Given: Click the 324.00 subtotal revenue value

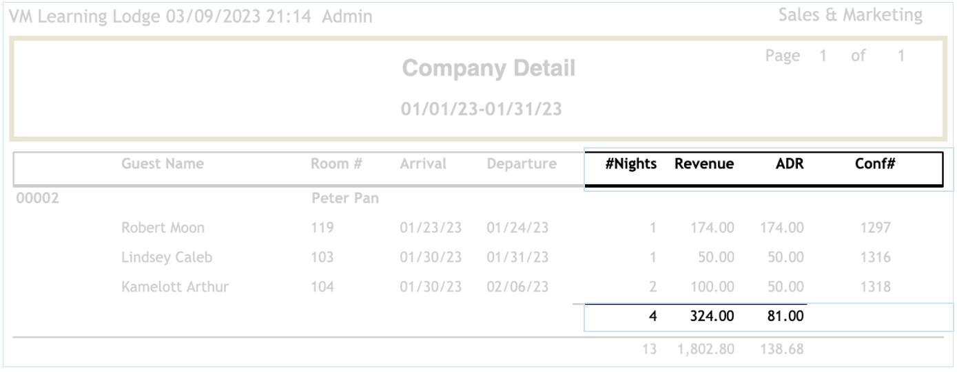Looking at the screenshot, I should [x=712, y=317].
